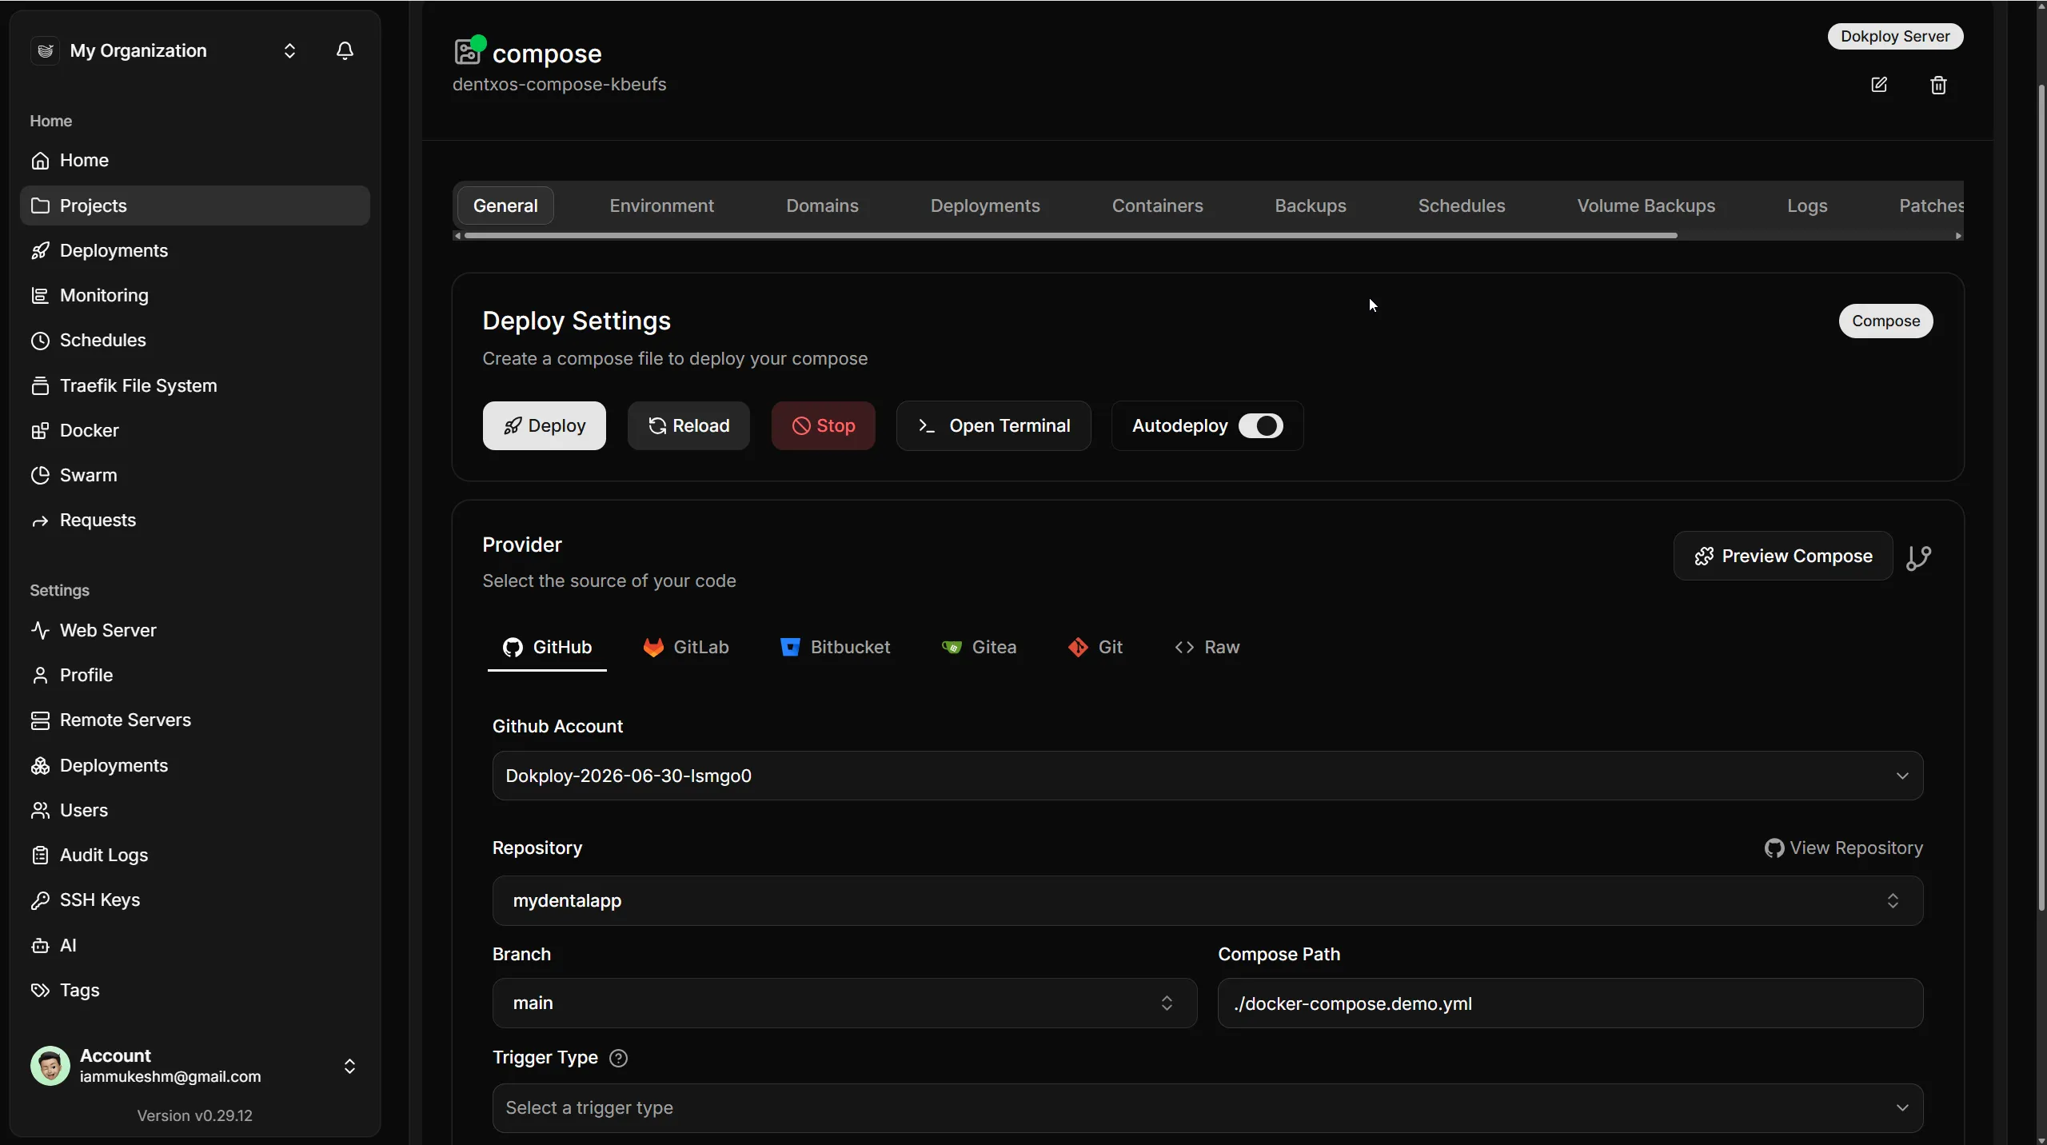Click the Reload button
This screenshot has height=1145, width=2047.
[688, 425]
